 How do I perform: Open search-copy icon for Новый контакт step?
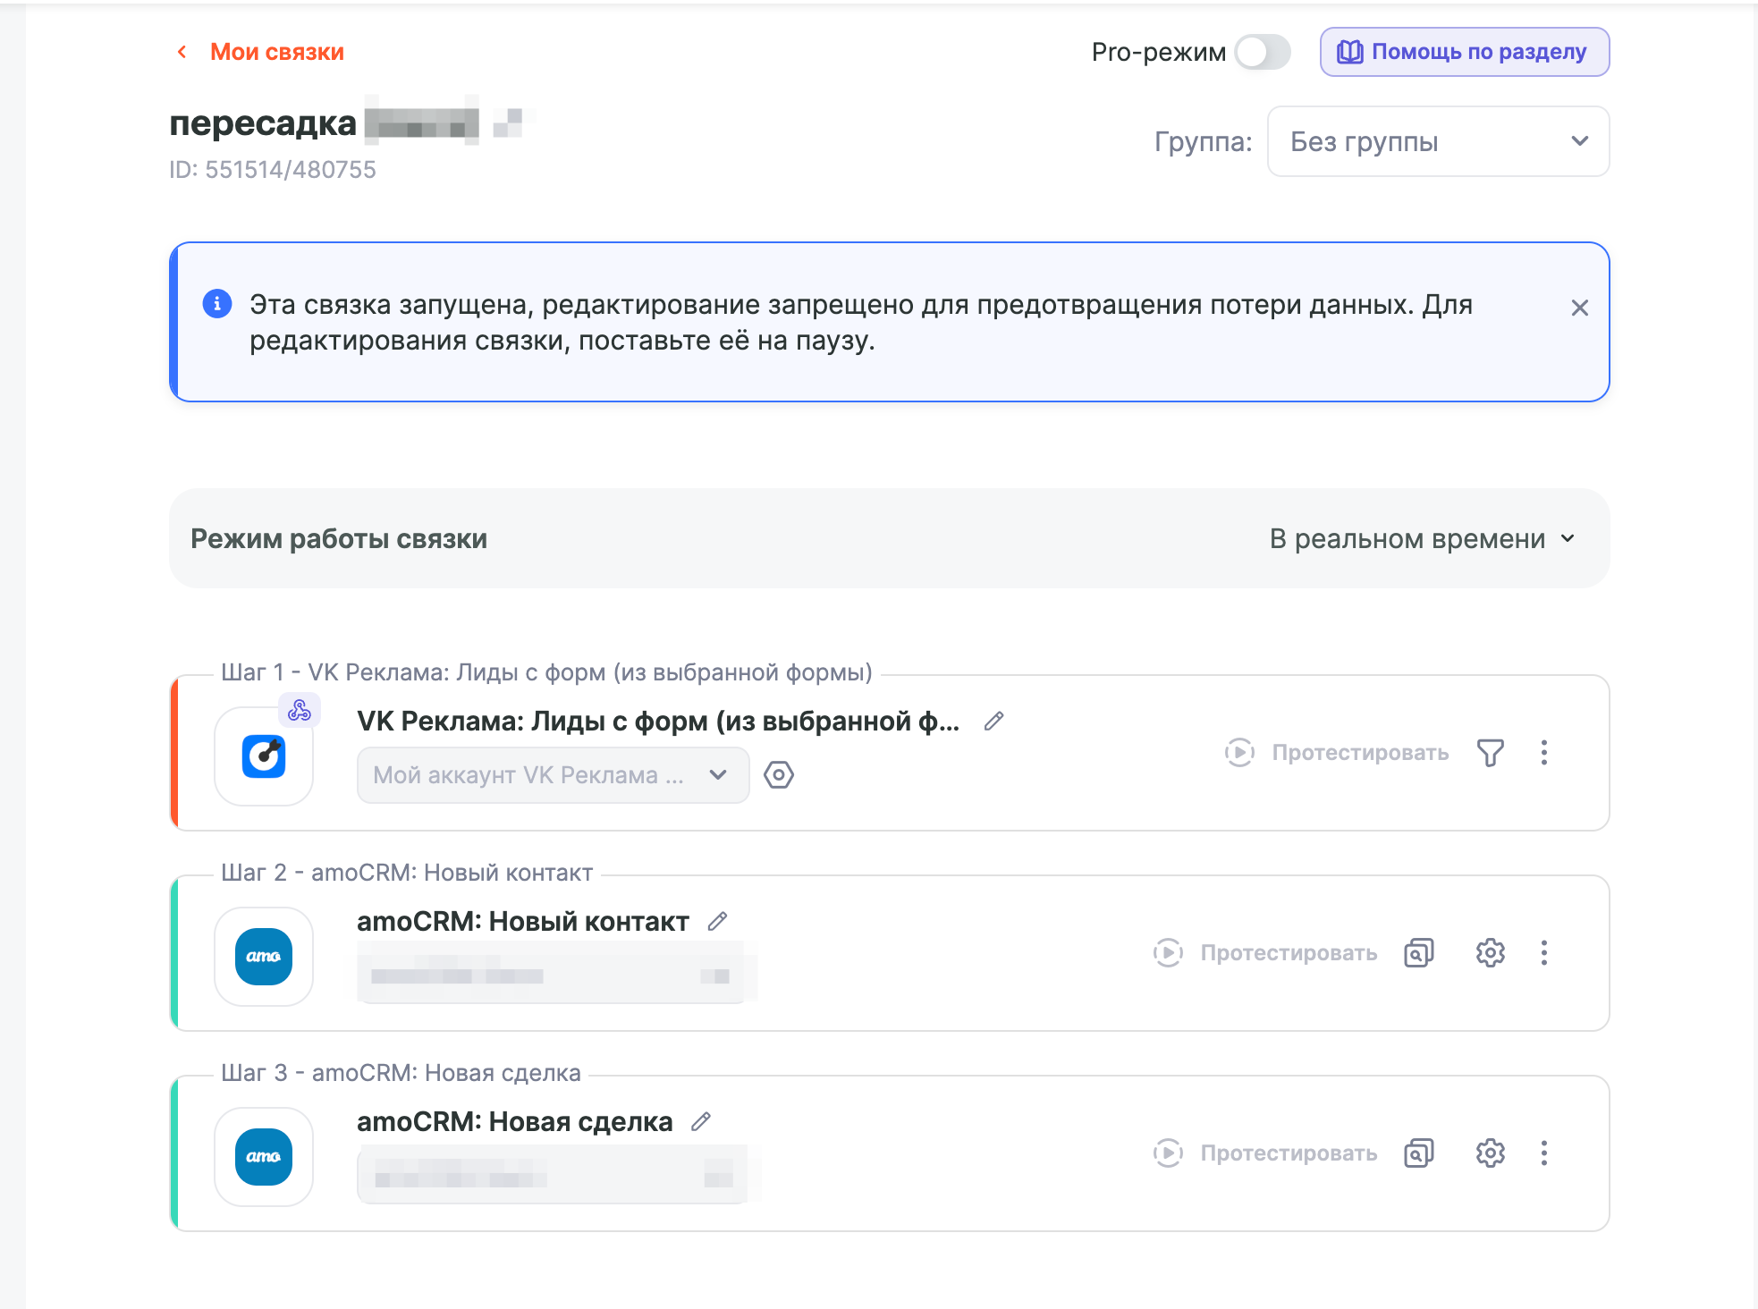pos(1419,953)
